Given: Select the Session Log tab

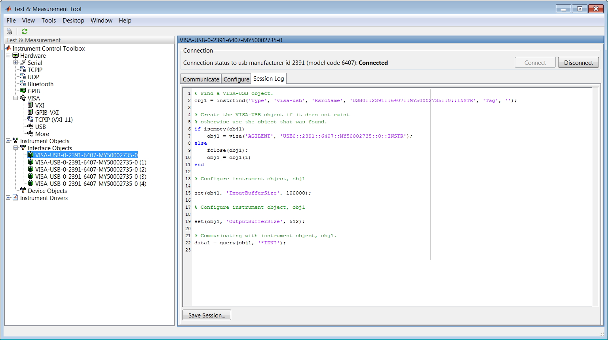Looking at the screenshot, I should tap(269, 78).
